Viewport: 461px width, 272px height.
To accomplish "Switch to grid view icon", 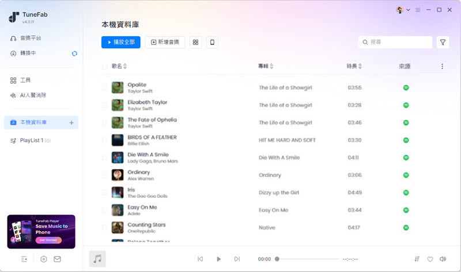I will (195, 42).
